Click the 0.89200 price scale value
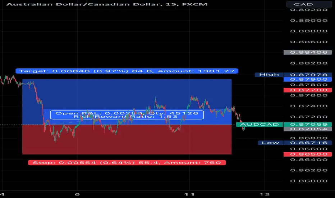This screenshot has height=198, width=335. [x=309, y=10]
